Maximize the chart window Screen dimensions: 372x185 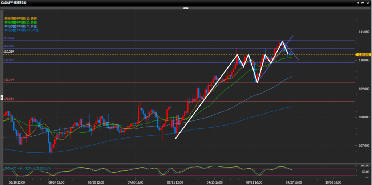(x=363, y=3)
